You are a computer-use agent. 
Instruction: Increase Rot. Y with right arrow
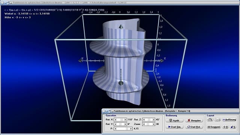pos(125,124)
